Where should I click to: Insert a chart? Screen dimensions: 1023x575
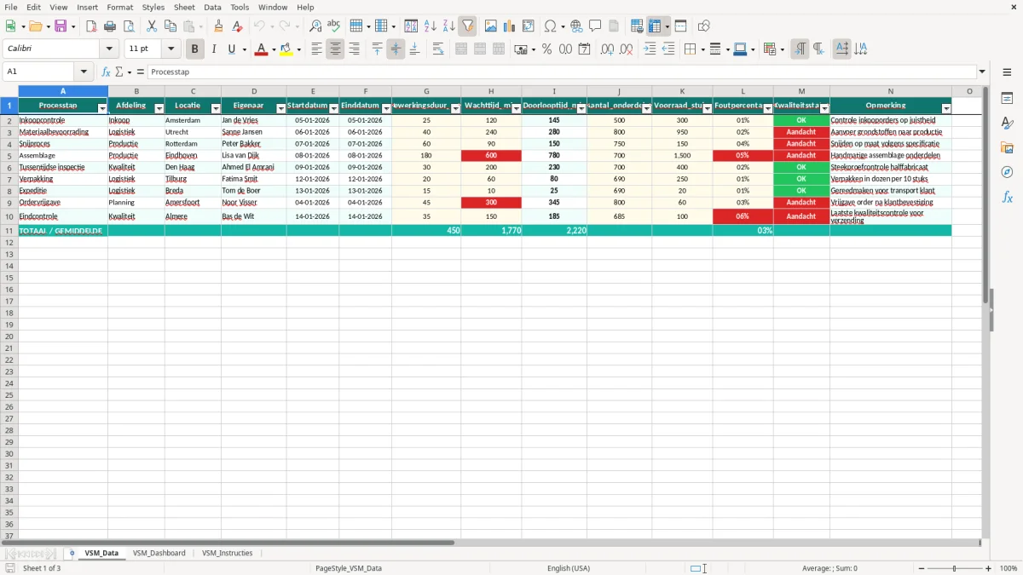click(510, 26)
